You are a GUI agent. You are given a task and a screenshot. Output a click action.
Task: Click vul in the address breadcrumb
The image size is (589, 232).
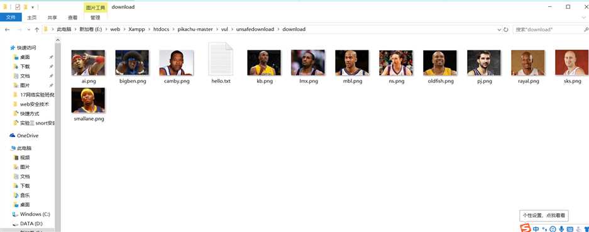tap(224, 29)
